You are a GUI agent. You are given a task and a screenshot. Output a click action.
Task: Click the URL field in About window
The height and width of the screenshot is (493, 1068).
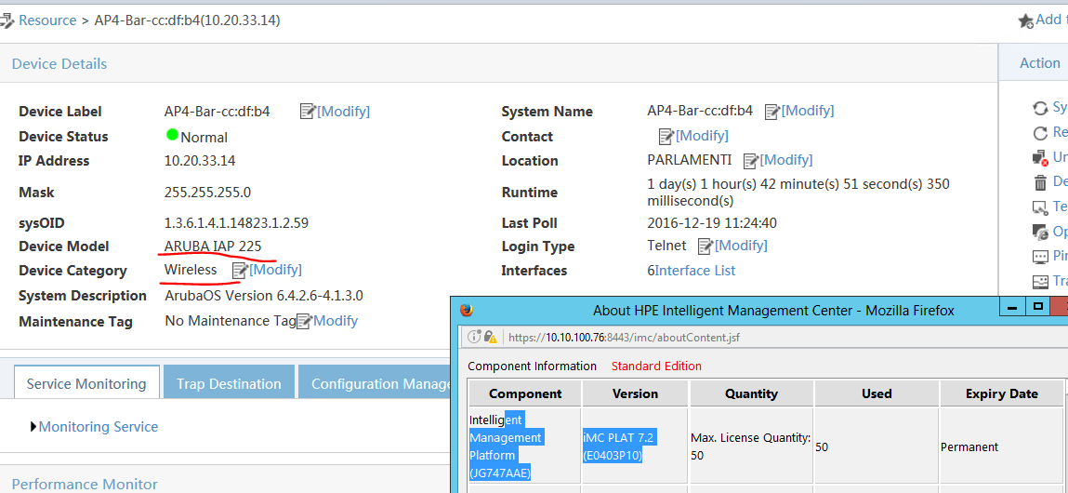coord(784,337)
